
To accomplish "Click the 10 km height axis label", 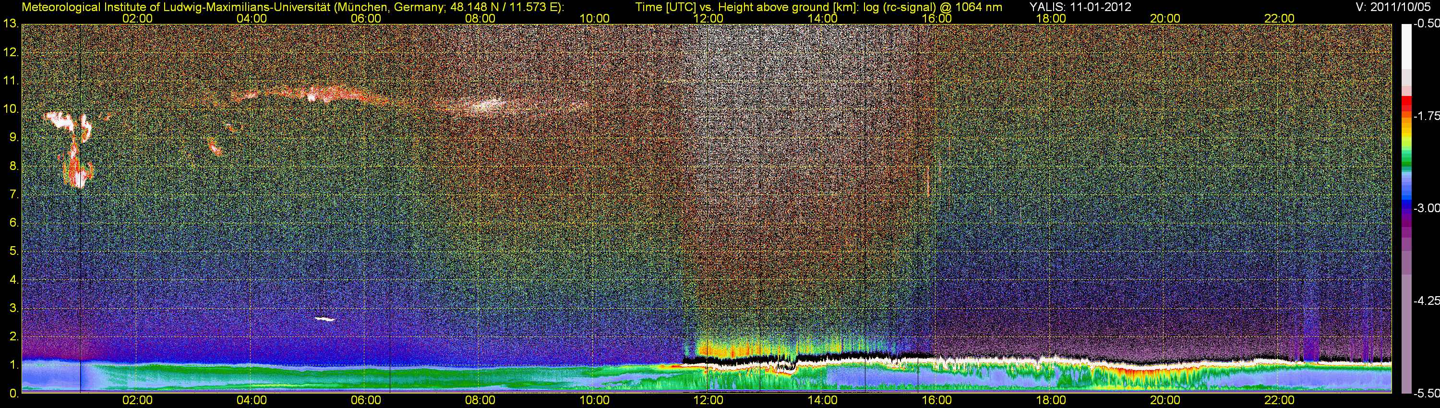I will coord(10,109).
